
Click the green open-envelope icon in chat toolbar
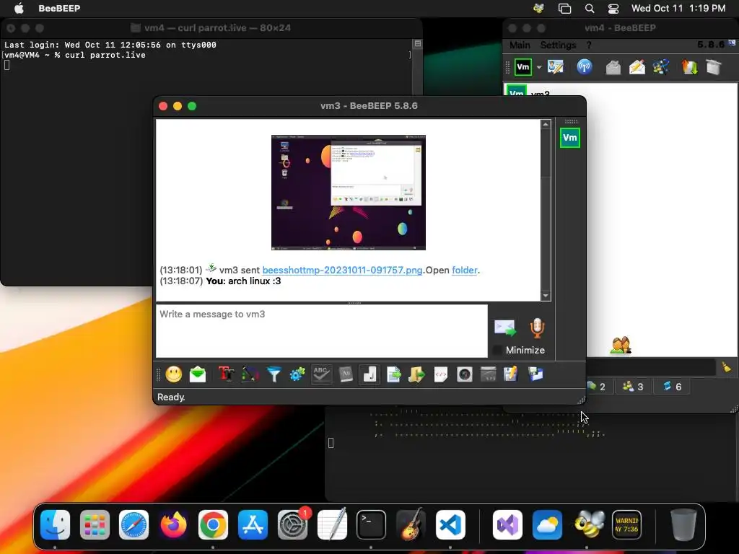(x=198, y=374)
